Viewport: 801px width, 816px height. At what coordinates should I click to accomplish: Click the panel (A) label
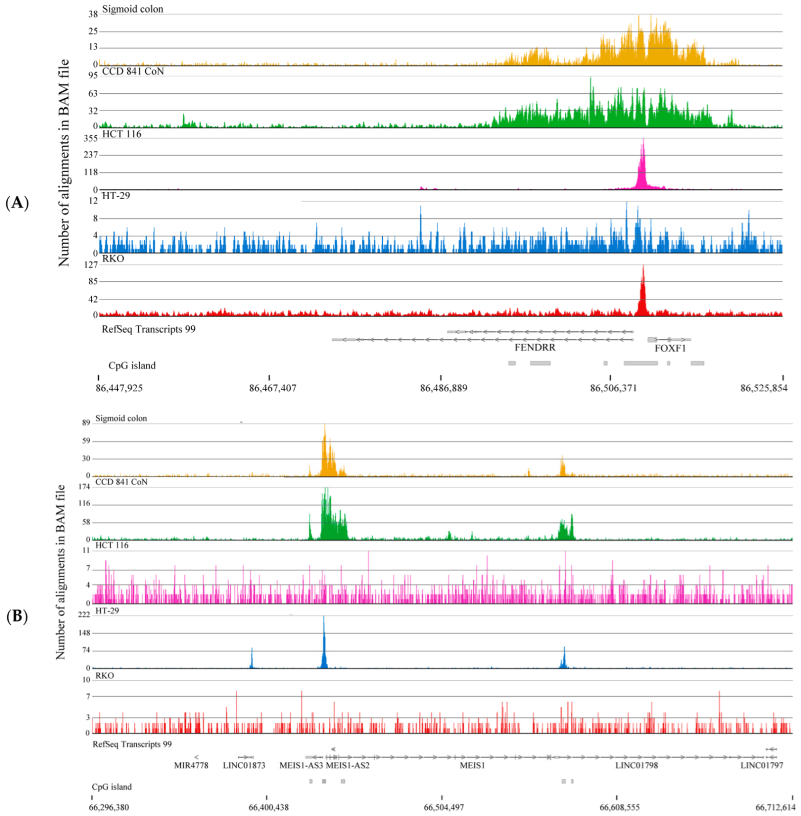coord(17,203)
